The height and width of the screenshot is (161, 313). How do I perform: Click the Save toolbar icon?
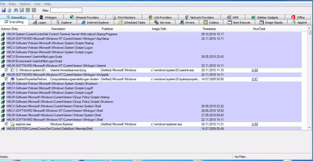coord(3,10)
